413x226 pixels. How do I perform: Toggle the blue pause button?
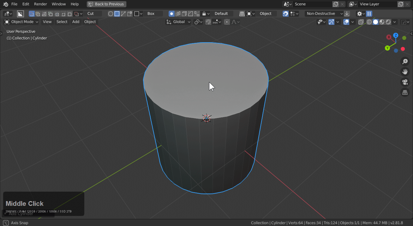tap(369, 14)
